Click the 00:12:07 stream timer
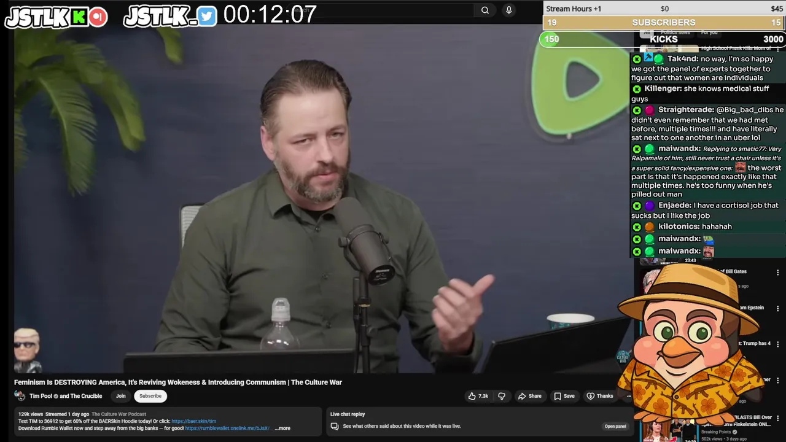This screenshot has width=786, height=442. click(x=270, y=14)
